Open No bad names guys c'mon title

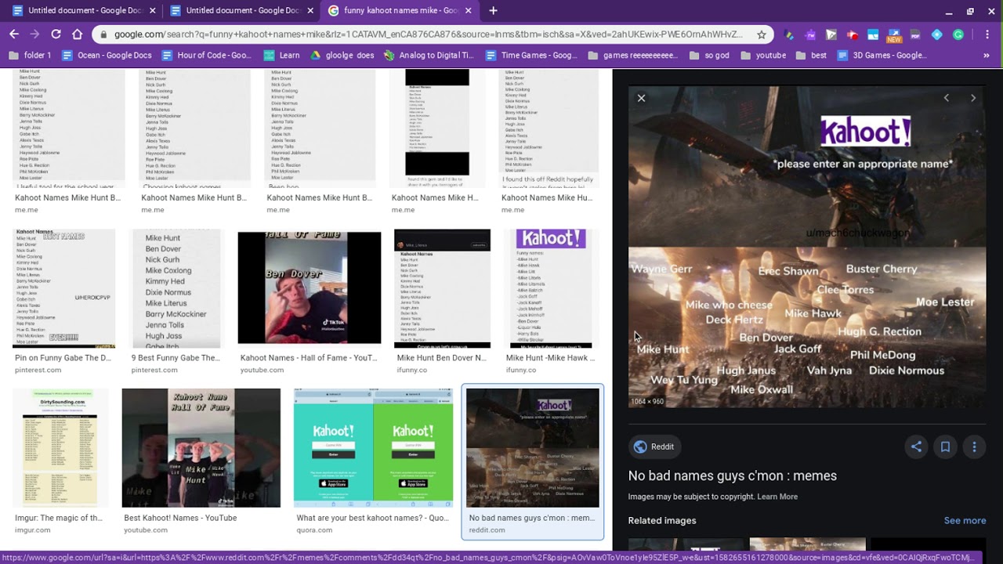[732, 475]
